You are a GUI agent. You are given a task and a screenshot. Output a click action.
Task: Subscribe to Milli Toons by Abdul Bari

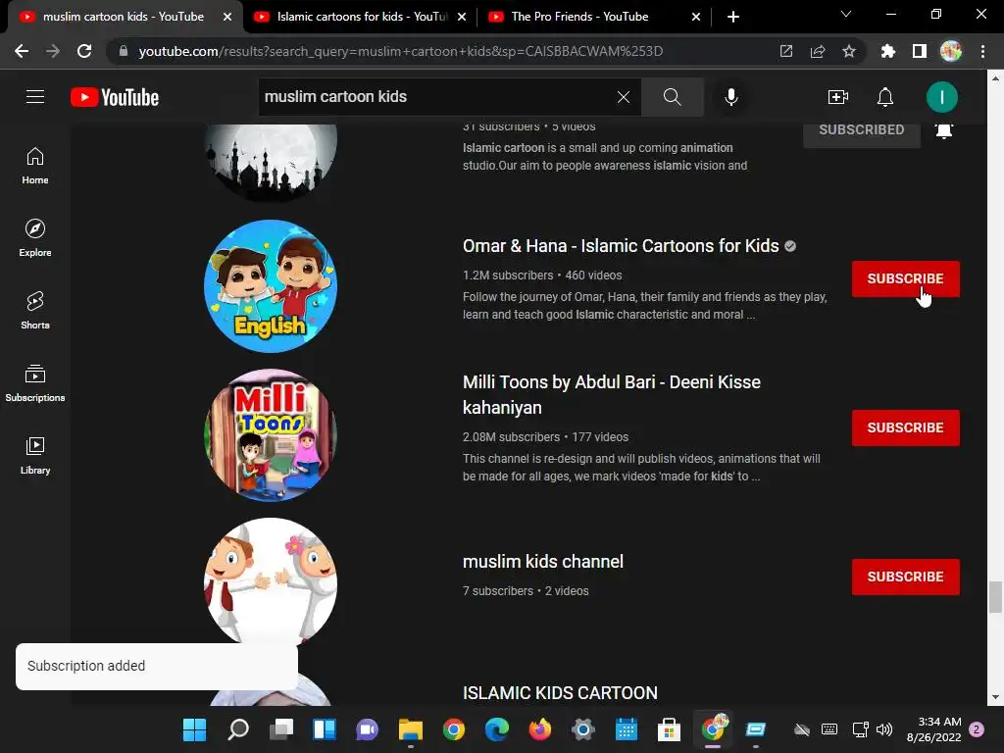(905, 427)
